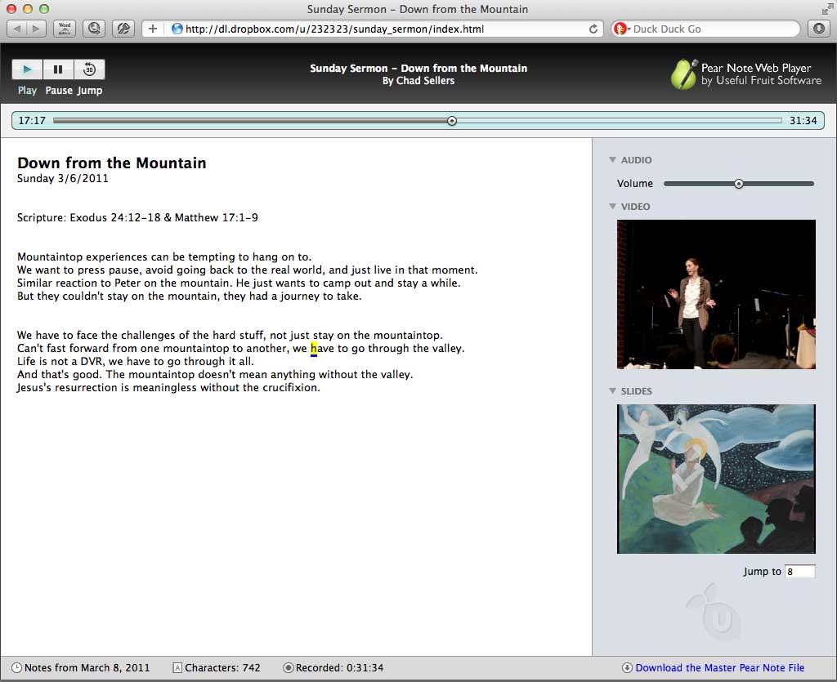Open the Duck Duck Go search engine dropdown
Viewport: 837px width, 682px height.
622,29
